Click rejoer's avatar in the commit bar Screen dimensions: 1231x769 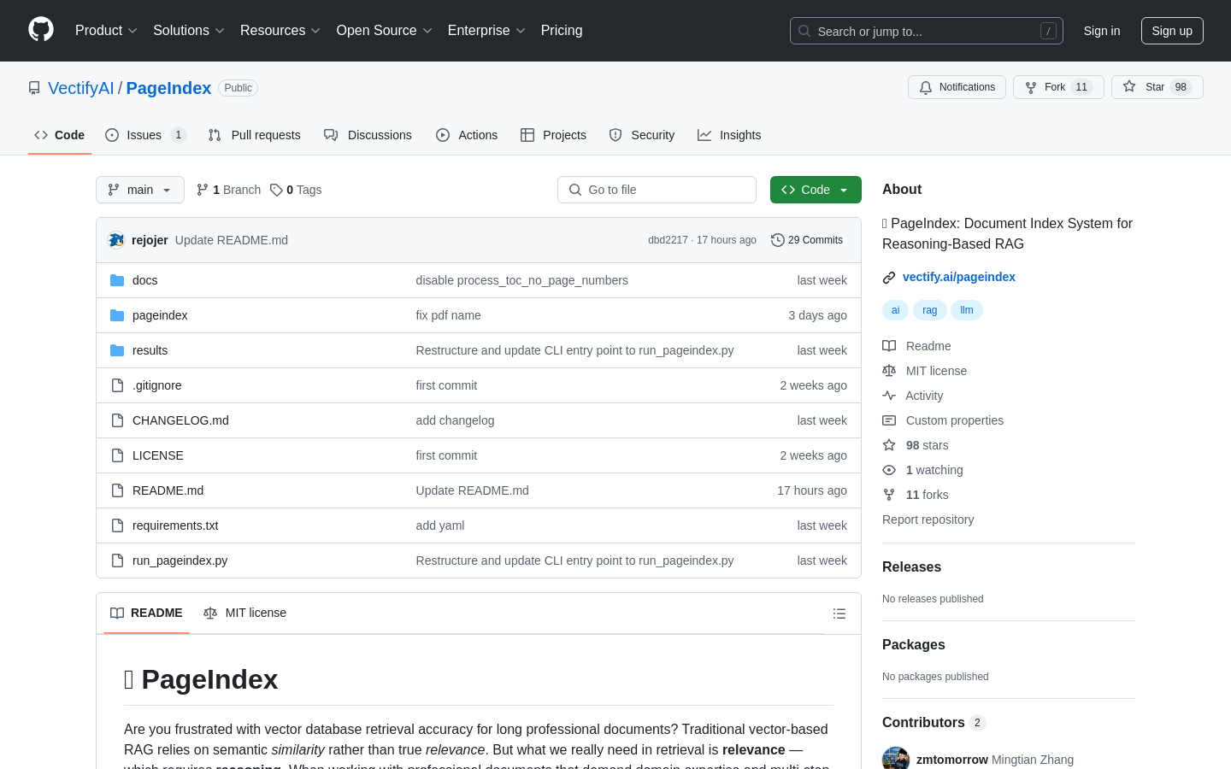point(116,240)
